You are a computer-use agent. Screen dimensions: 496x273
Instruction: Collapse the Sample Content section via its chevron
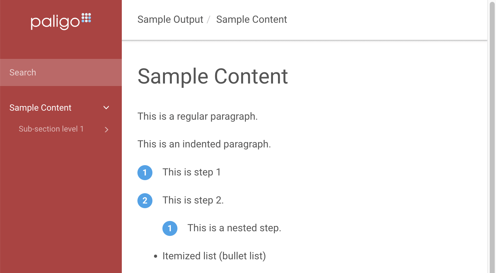[106, 108]
